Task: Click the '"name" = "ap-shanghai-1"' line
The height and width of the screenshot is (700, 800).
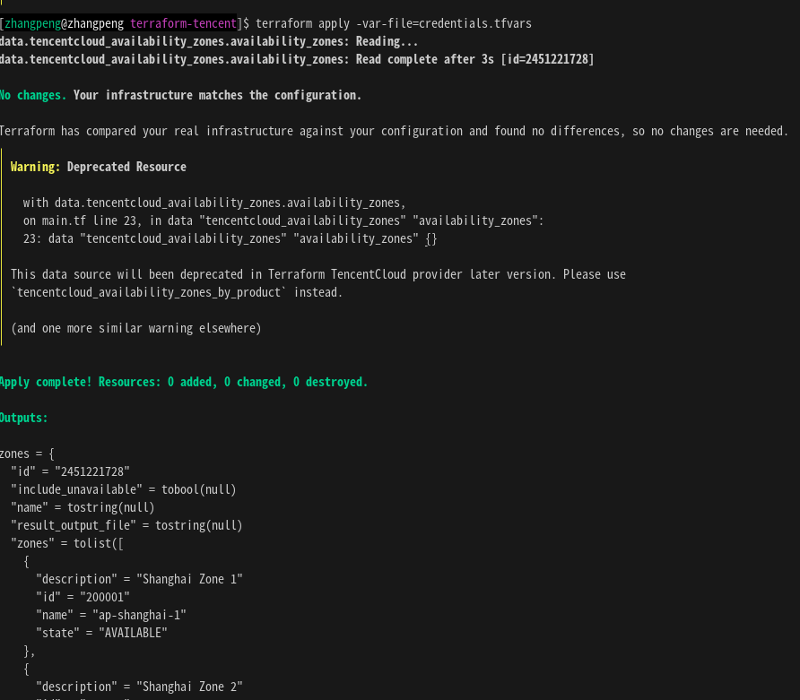Action: pyautogui.click(x=110, y=615)
